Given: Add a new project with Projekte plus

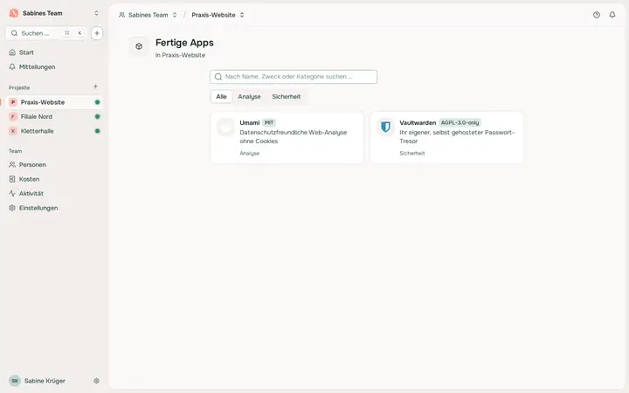Looking at the screenshot, I should click(x=95, y=86).
